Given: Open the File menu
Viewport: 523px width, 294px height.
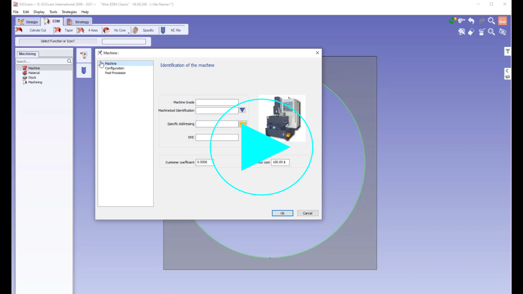Looking at the screenshot, I should click(16, 11).
